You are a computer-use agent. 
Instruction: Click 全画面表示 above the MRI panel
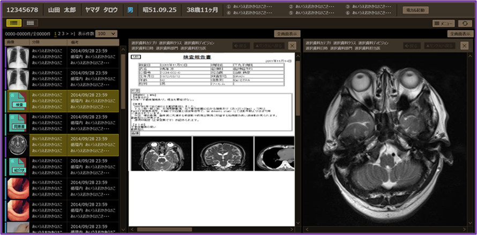coord(459,33)
